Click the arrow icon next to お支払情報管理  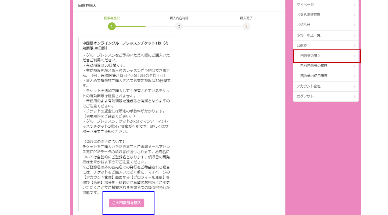[355, 15]
